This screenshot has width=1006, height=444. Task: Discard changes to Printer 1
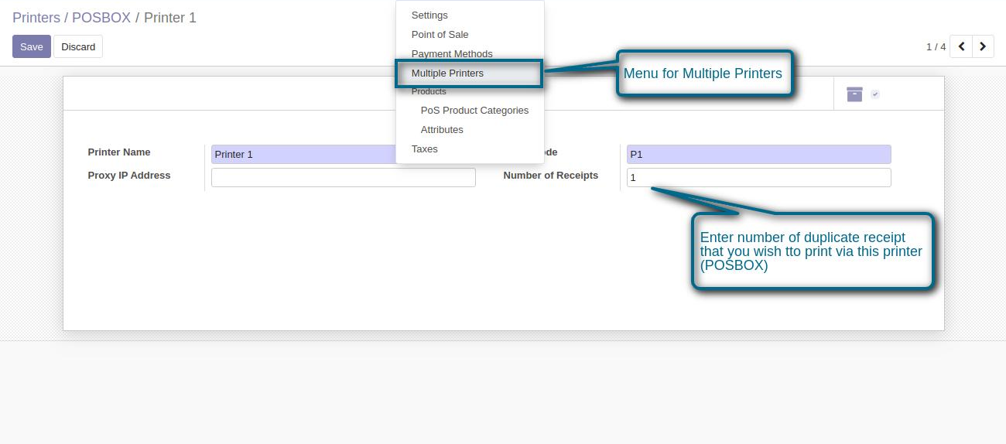[x=78, y=46]
